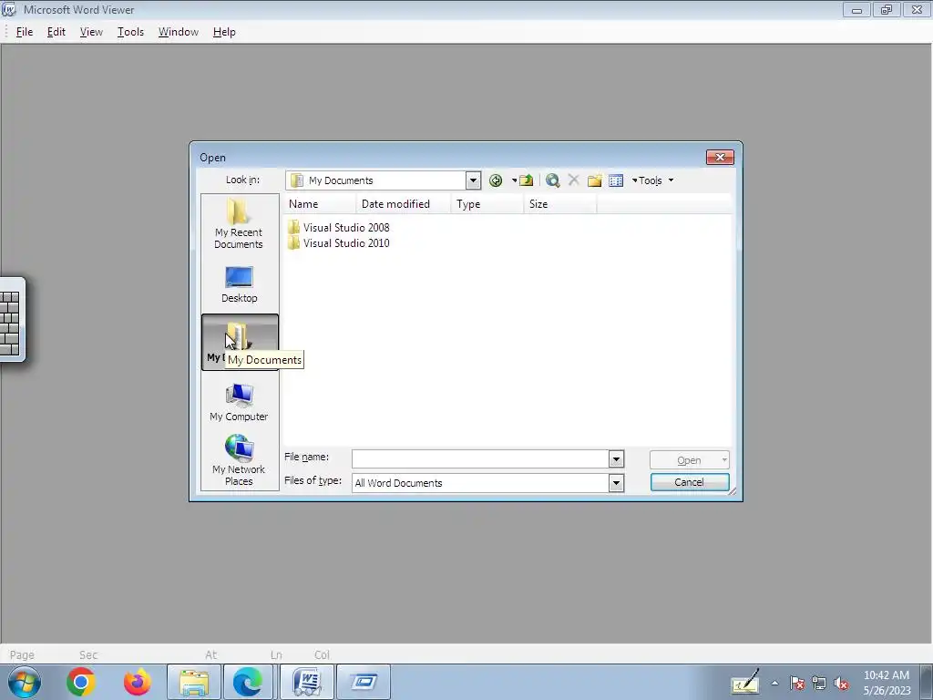
Task: Expand the Files of type dropdown
Action: [616, 483]
